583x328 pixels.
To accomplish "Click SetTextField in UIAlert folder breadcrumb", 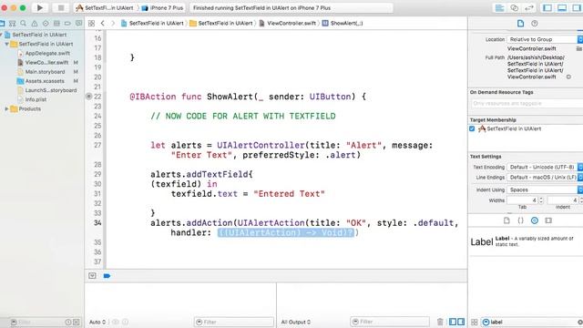I will click(x=220, y=23).
